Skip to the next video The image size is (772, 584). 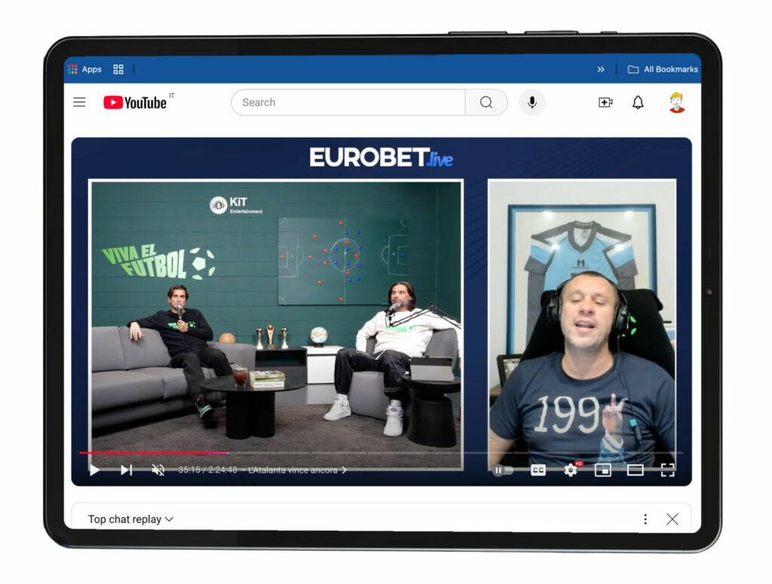(127, 470)
